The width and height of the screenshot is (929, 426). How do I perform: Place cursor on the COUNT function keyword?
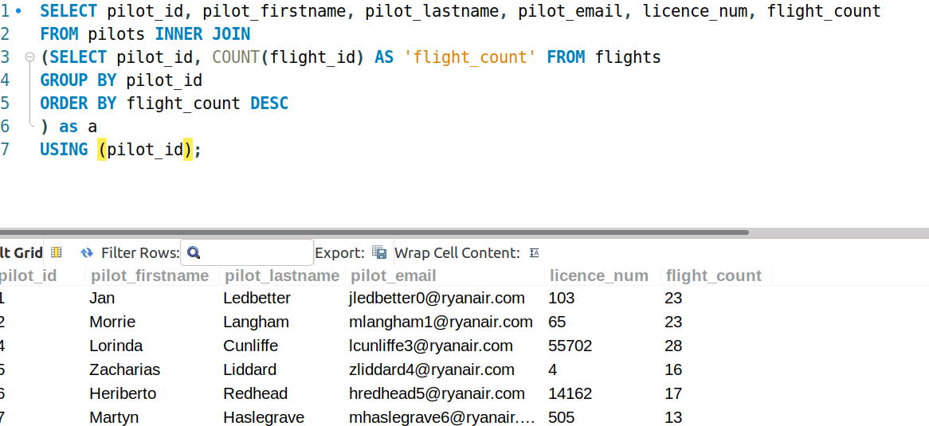pos(236,57)
